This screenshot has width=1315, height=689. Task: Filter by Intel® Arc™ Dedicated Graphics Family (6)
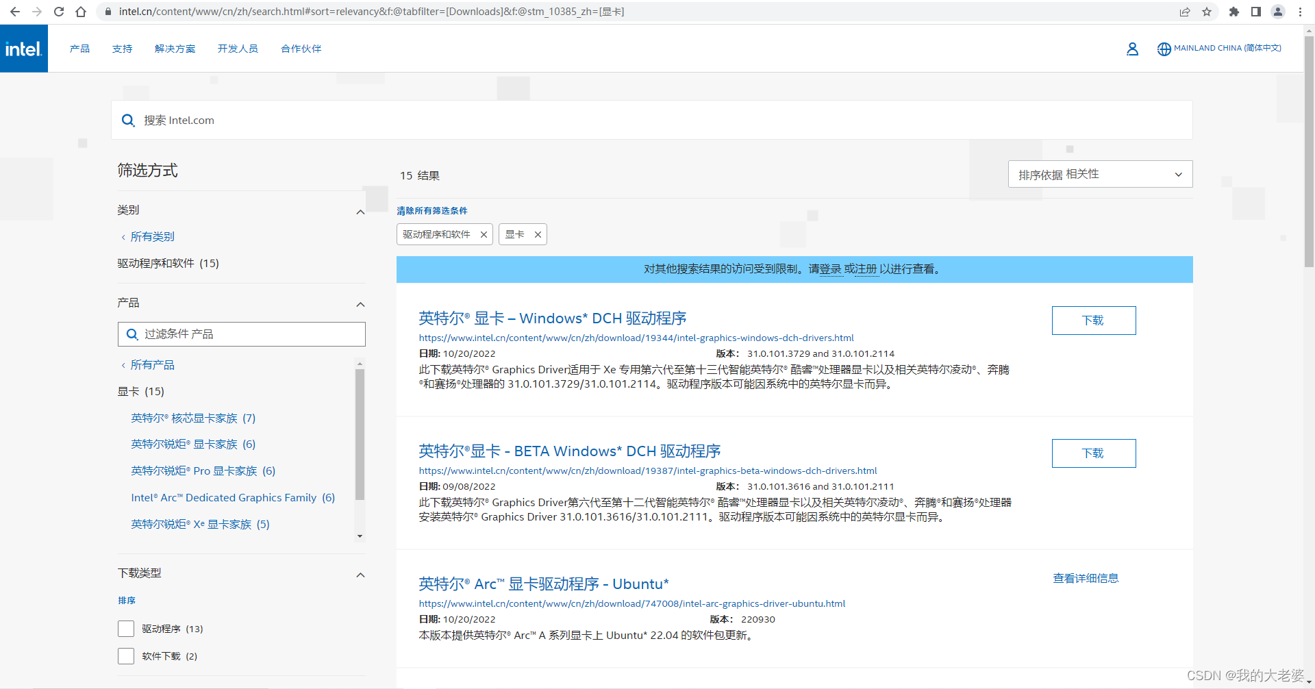pyautogui.click(x=233, y=497)
